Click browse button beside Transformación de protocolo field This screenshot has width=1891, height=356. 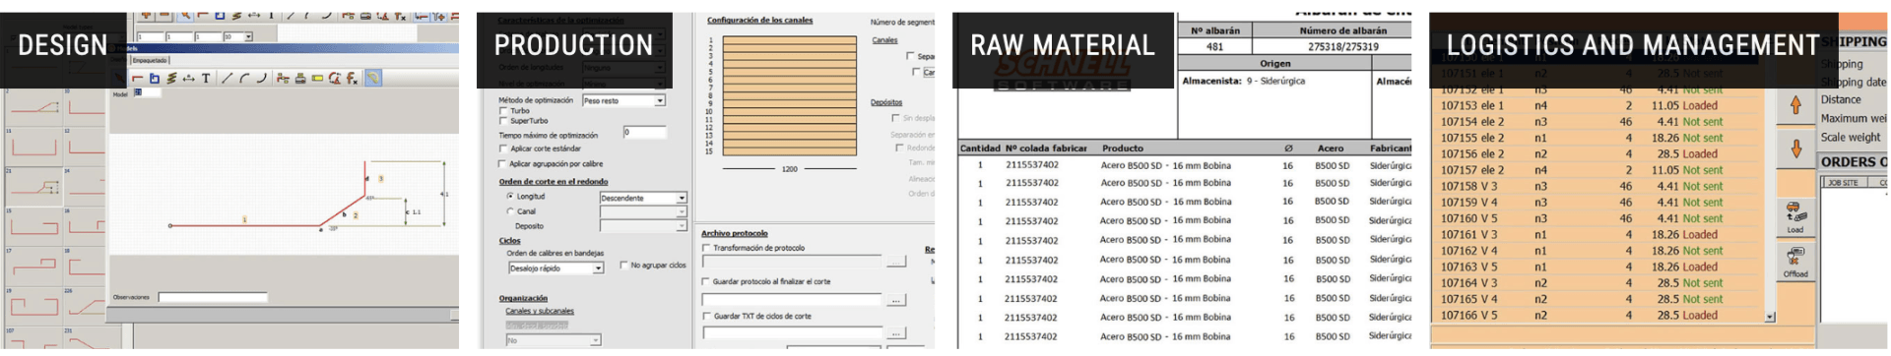click(x=896, y=262)
